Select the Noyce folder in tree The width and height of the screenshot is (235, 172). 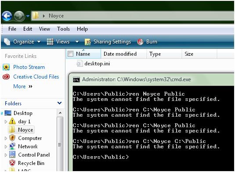pyautogui.click(x=25, y=130)
